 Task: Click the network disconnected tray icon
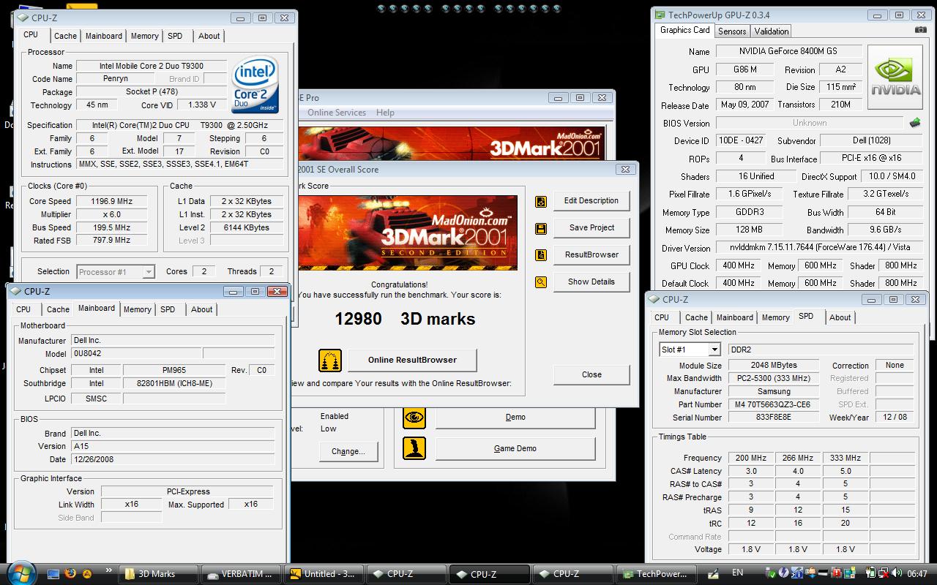click(884, 573)
